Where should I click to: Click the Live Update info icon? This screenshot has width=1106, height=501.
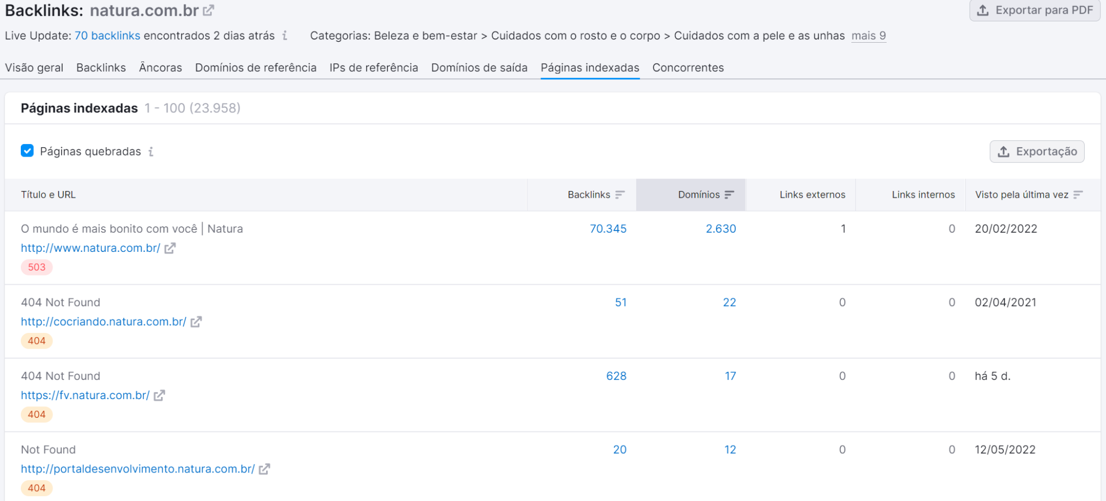coord(285,36)
